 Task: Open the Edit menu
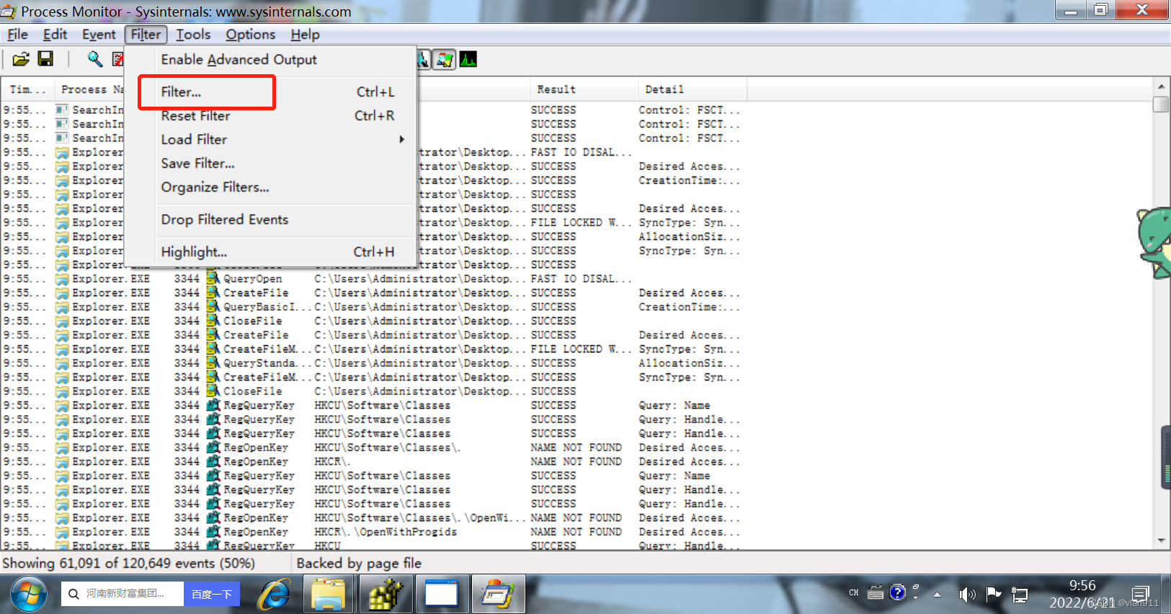coord(55,35)
